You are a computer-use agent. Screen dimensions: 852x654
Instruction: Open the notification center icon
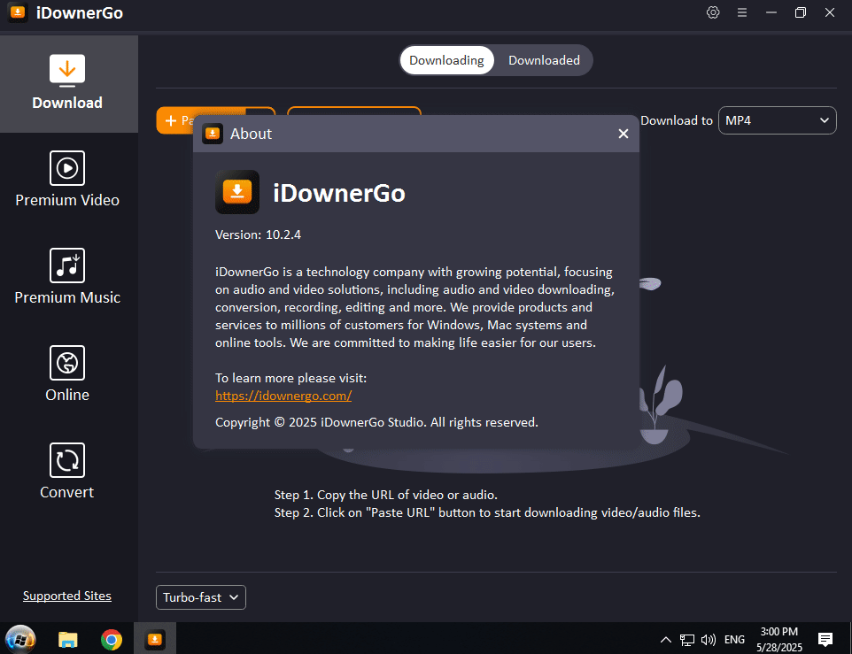click(825, 640)
